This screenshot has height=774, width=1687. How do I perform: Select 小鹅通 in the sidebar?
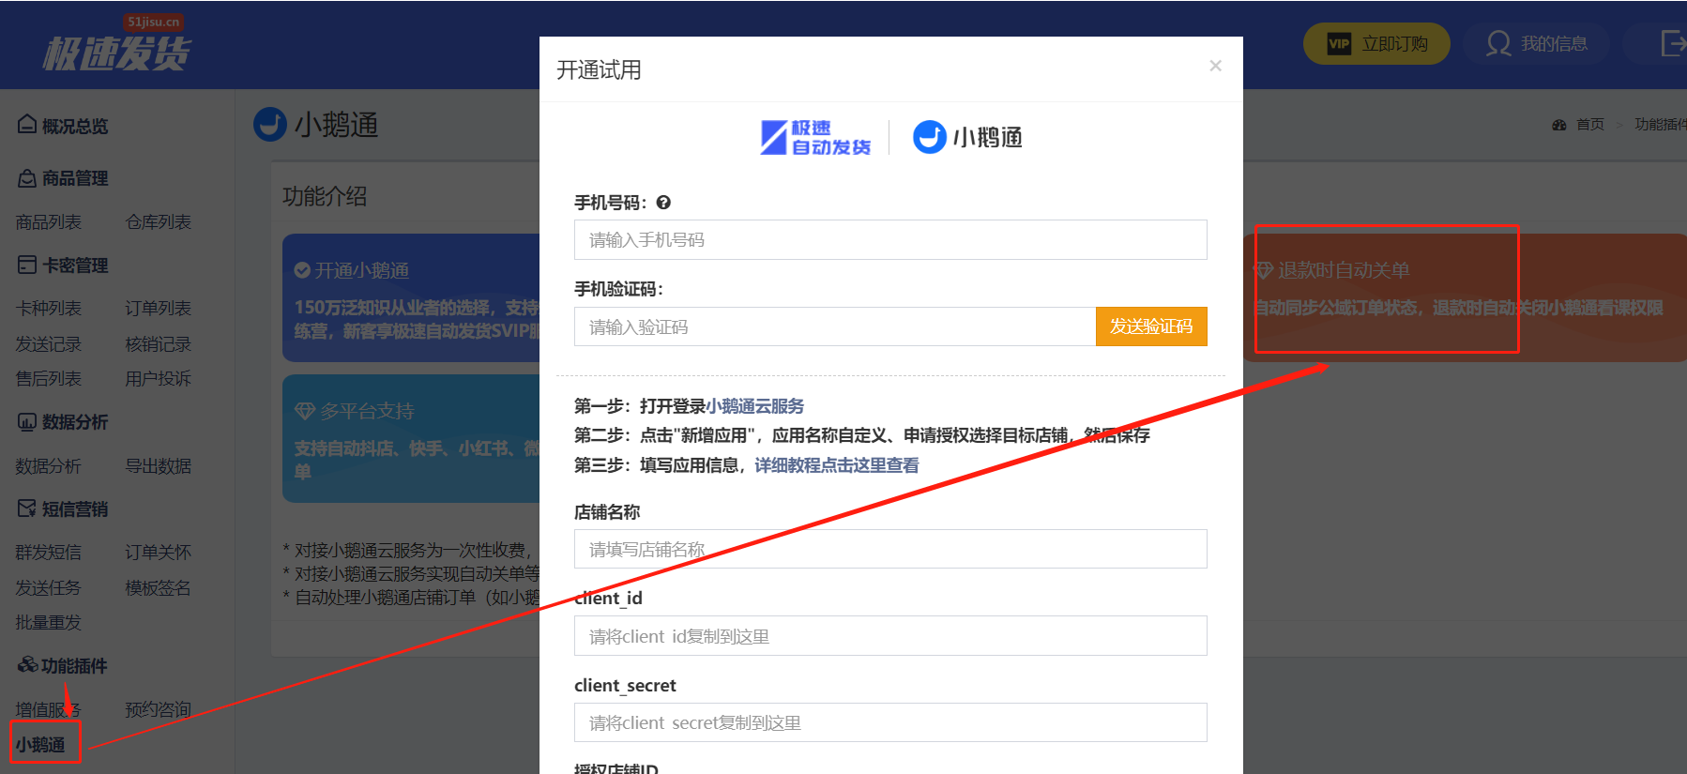pyautogui.click(x=40, y=744)
